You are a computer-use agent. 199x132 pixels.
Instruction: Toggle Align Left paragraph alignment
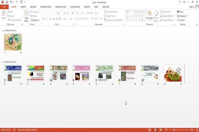click(x=77, y=19)
